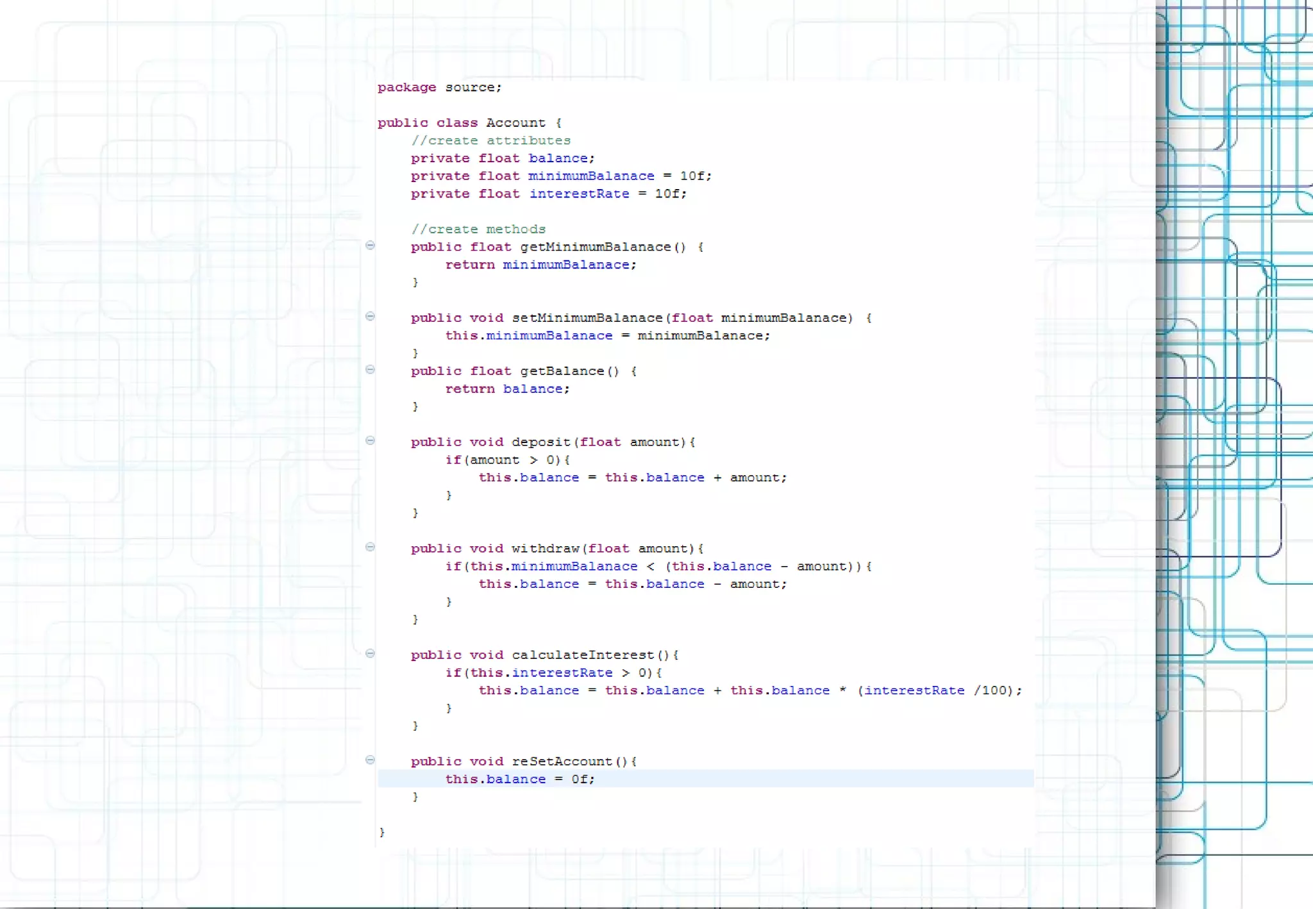Collapse the reSetAccount method fold marker
1313x909 pixels.
(370, 760)
